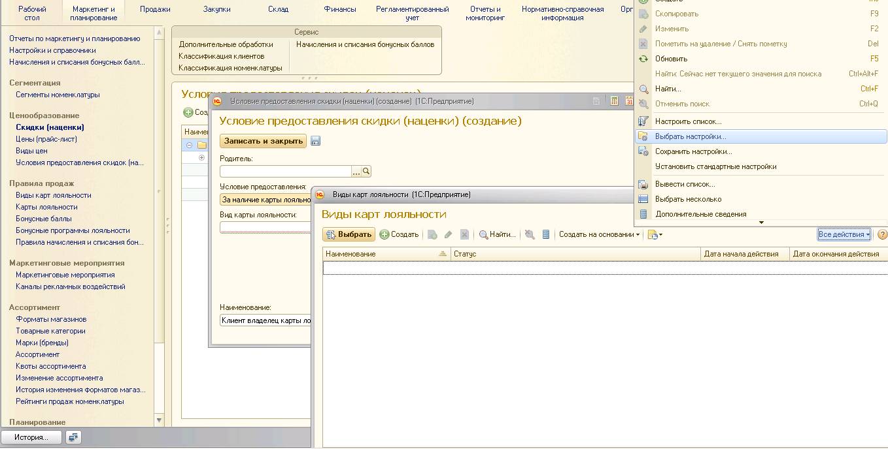Image resolution: width=888 pixels, height=449 pixels.
Task: Collapse the folder row with the minus sign
Action: [x=189, y=145]
